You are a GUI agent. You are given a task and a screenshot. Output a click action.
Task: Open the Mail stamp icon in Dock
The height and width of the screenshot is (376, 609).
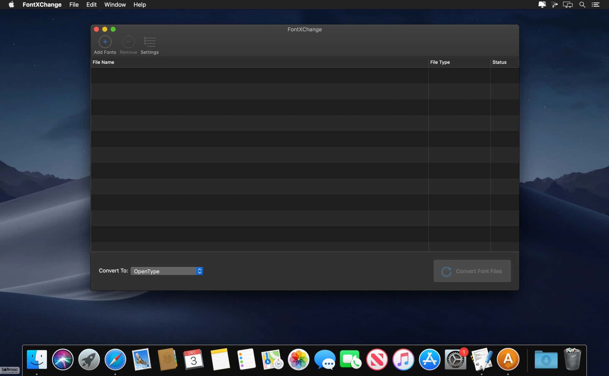click(x=142, y=359)
